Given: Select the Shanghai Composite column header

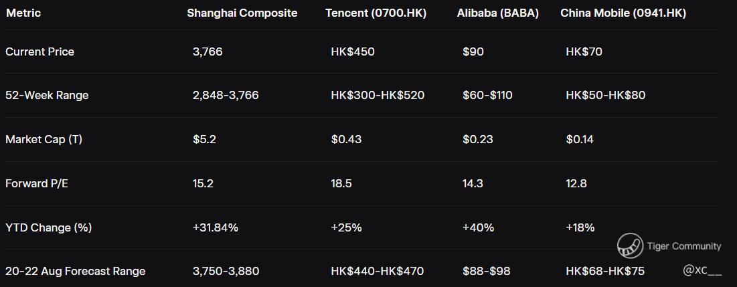Looking at the screenshot, I should tap(242, 13).
